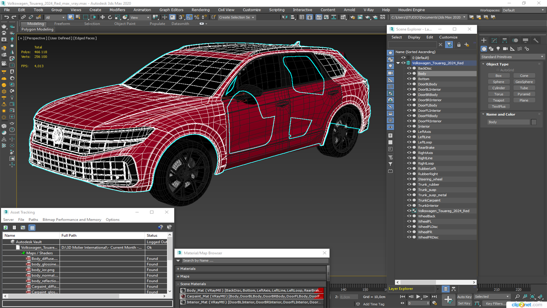
Task: Open the Modify tab in Command Panel
Action: point(494,40)
